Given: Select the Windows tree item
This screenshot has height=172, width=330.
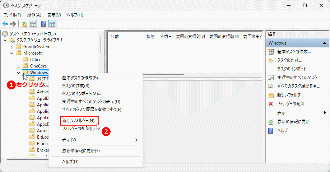Looking at the screenshot, I should point(39,73).
